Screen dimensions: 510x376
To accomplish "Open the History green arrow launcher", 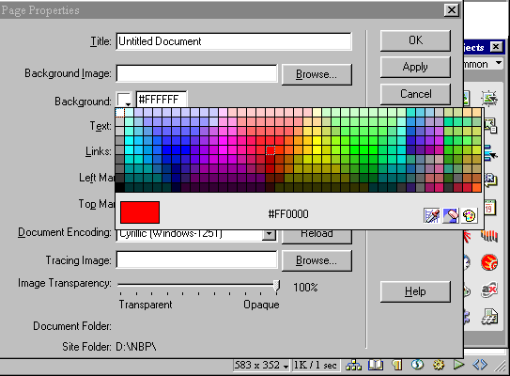I will pyautogui.click(x=459, y=365).
